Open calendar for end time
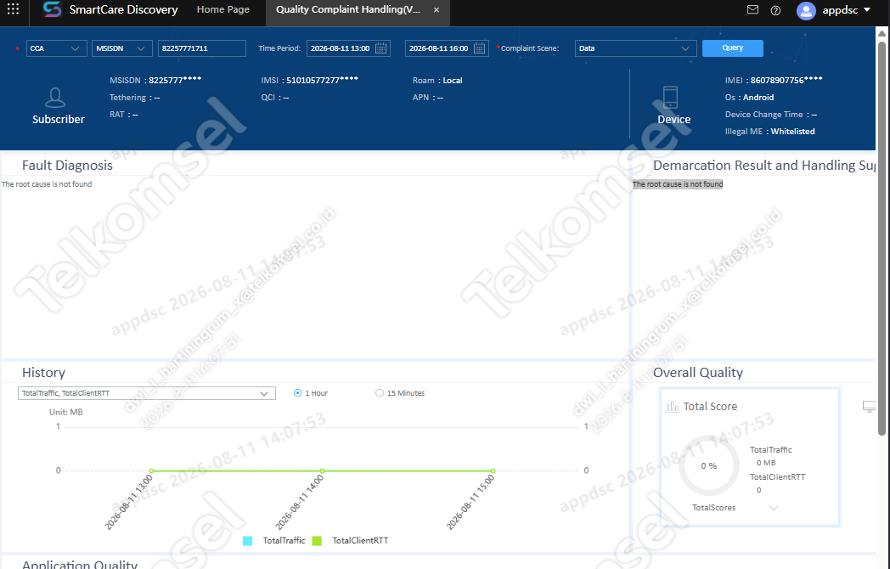 click(x=480, y=48)
